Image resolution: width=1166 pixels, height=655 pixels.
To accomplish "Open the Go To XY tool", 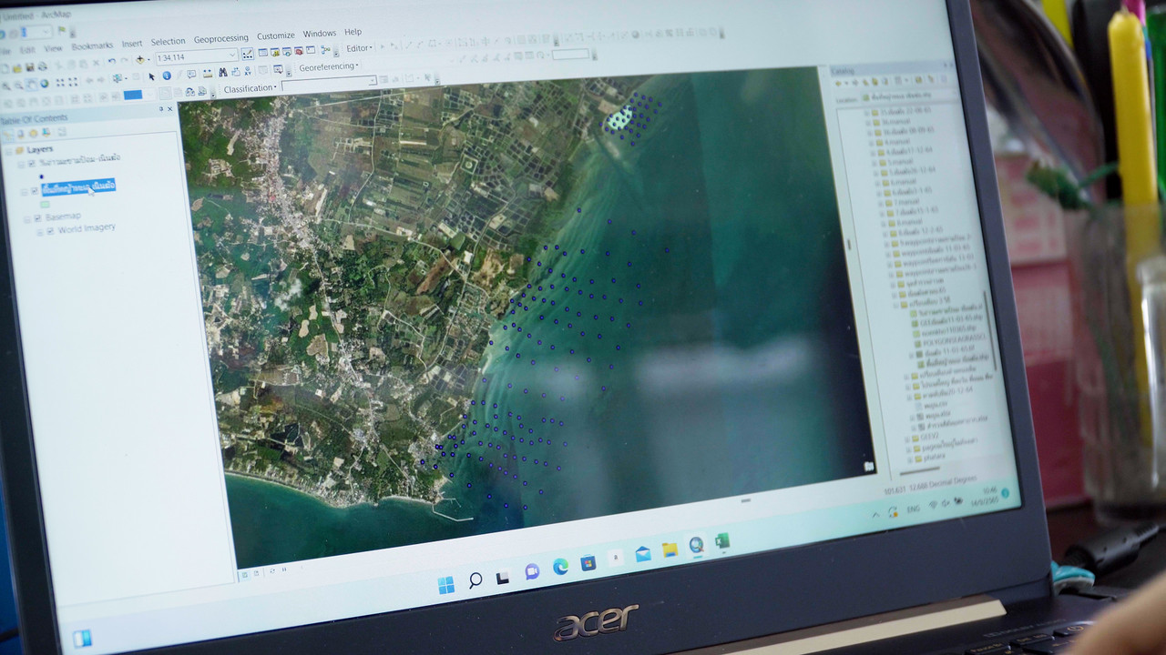I will [x=248, y=72].
